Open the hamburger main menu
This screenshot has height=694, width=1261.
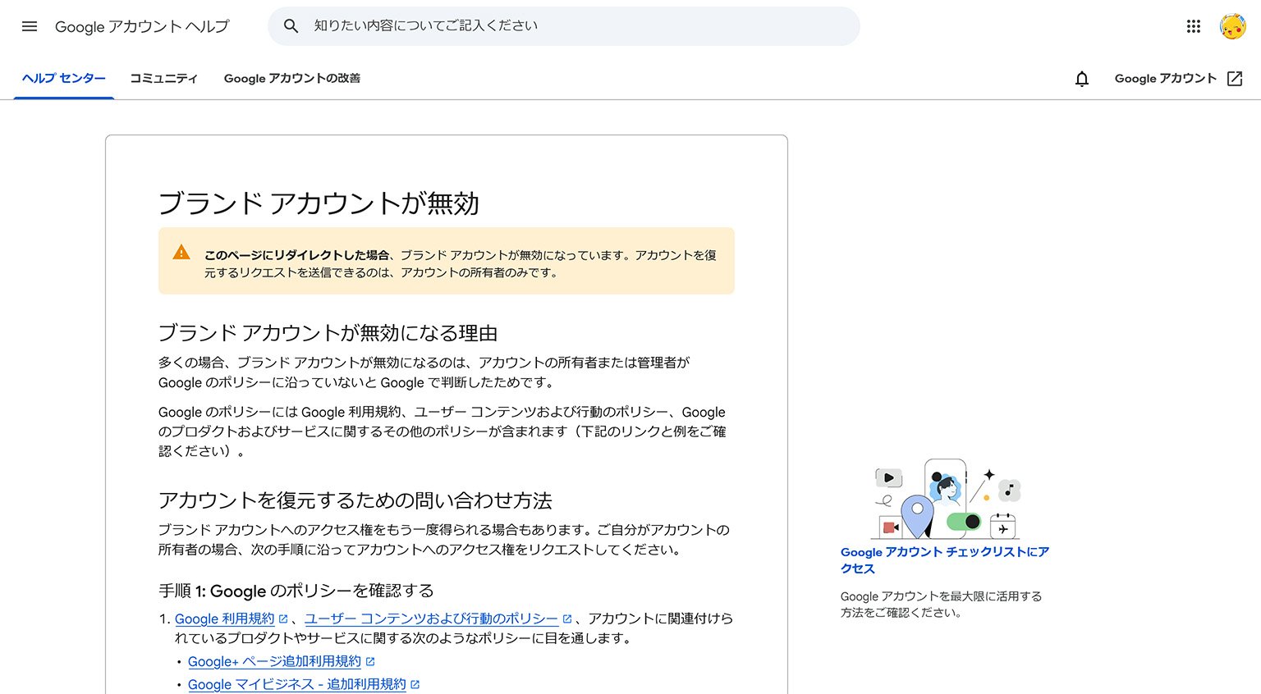coord(30,26)
